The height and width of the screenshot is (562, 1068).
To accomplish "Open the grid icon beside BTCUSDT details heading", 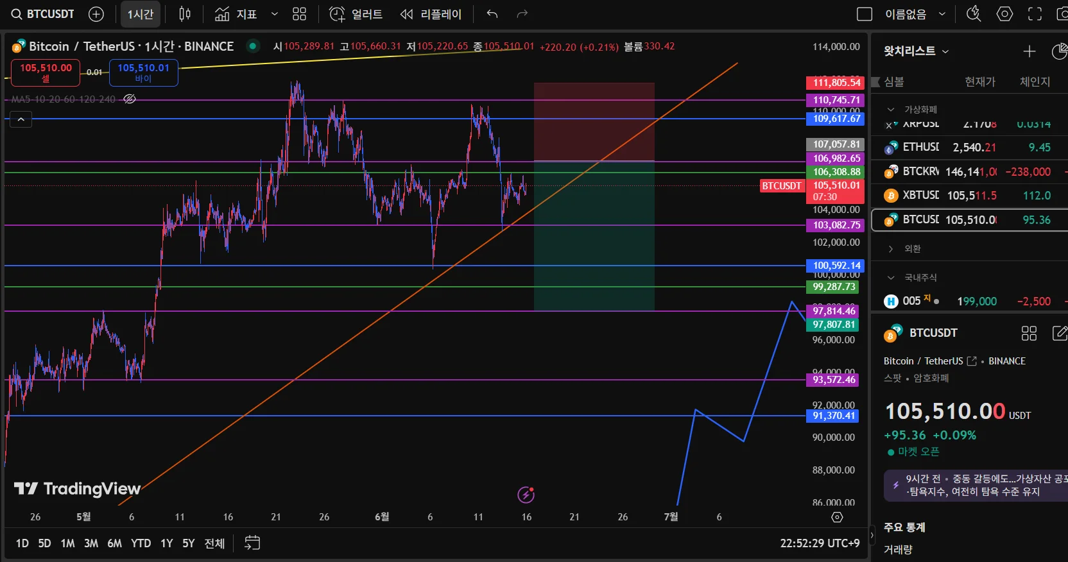I will coord(1029,333).
